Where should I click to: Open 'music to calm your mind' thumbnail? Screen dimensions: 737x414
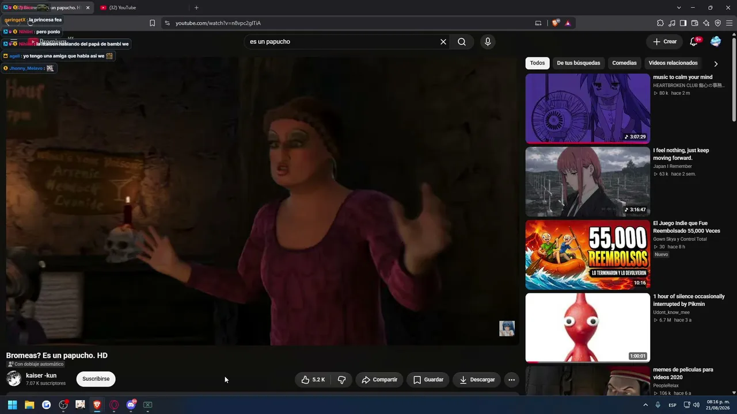click(588, 108)
